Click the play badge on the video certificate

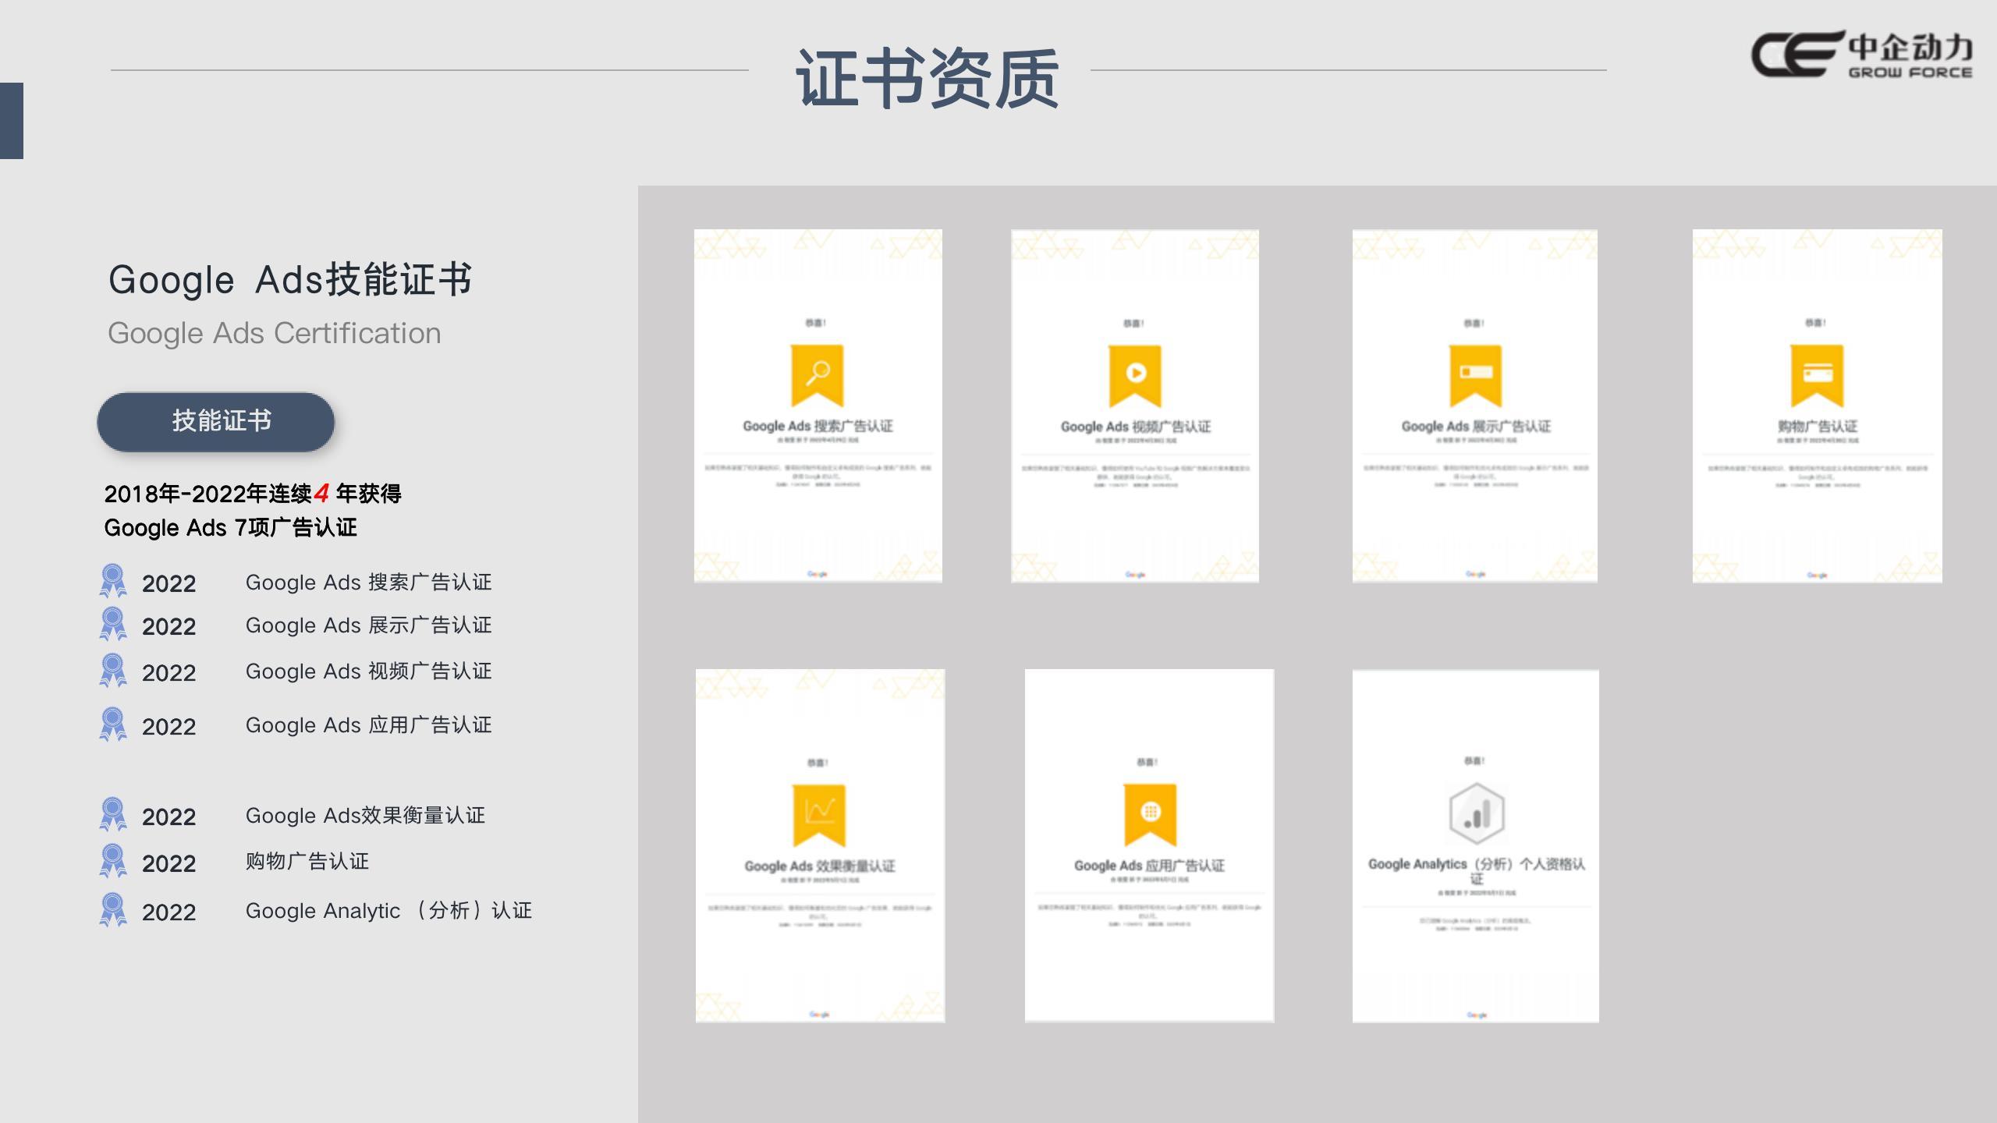pyautogui.click(x=1135, y=376)
